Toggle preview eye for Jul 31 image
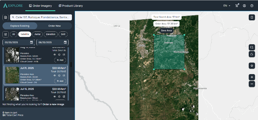Viewport: 258px width, 120px height. (x=54, y=75)
